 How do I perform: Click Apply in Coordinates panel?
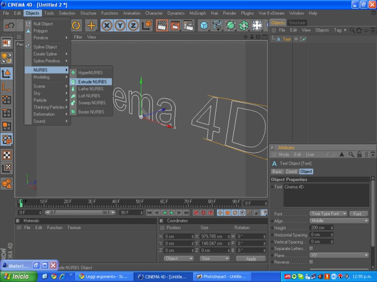pos(251,259)
